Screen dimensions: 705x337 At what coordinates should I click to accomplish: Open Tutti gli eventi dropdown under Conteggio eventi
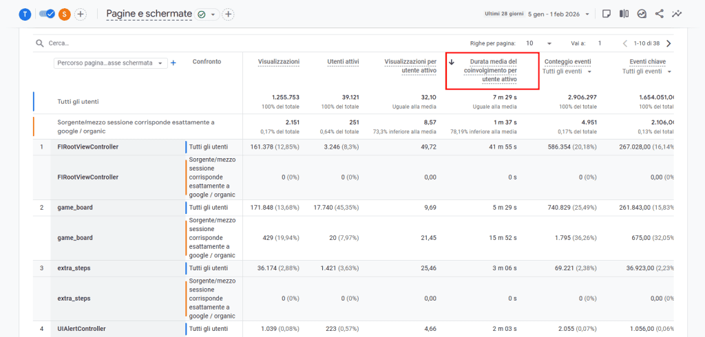tap(567, 72)
